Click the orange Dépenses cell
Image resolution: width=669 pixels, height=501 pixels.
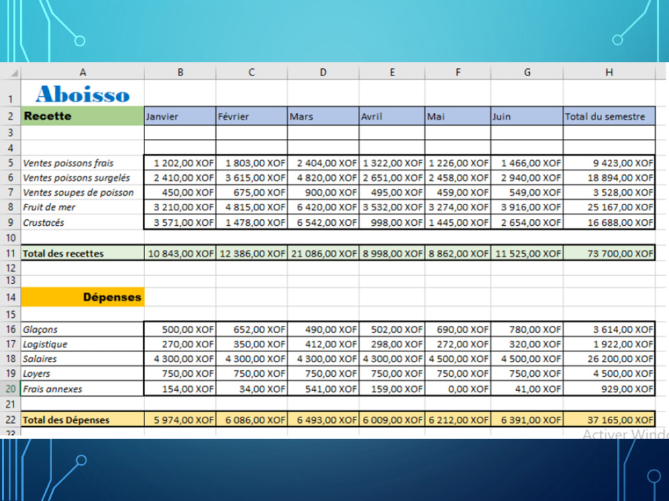click(x=83, y=297)
